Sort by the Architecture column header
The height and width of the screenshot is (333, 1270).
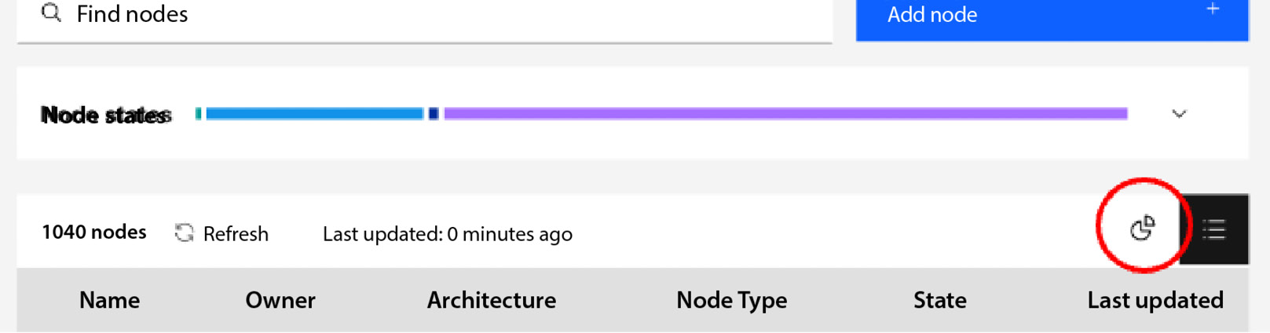point(492,300)
